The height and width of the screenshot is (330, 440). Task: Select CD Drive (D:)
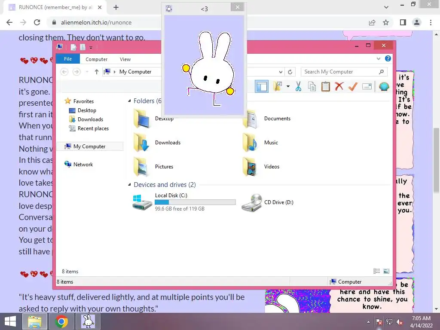tap(268, 202)
